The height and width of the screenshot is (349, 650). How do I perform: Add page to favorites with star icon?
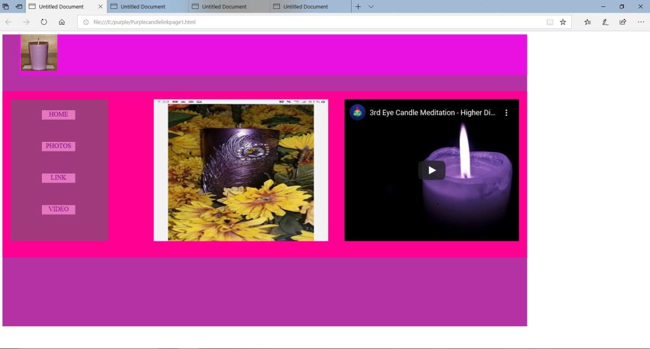[562, 22]
